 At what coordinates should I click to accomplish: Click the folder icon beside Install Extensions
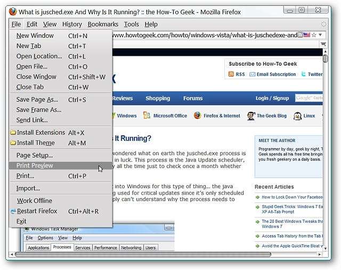(x=13, y=132)
